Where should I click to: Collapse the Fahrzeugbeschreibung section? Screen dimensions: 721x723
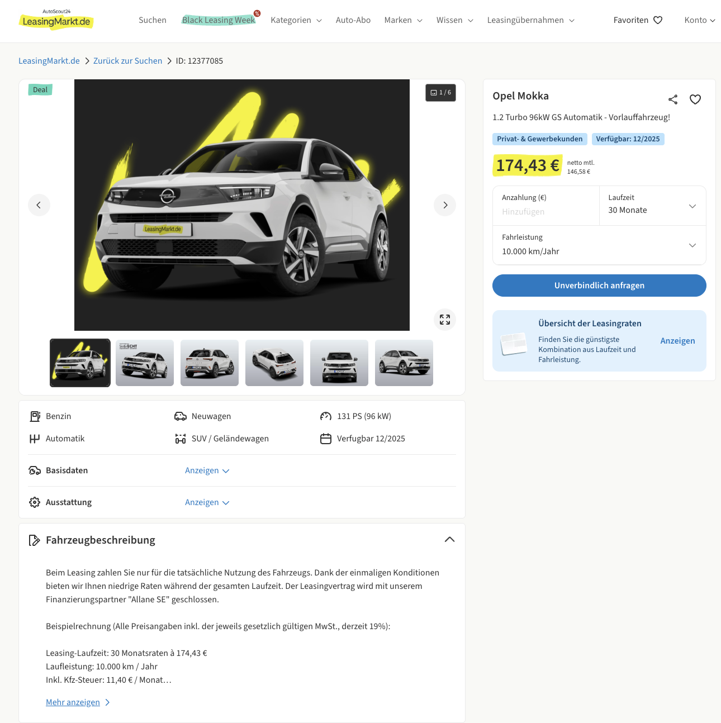coord(449,540)
